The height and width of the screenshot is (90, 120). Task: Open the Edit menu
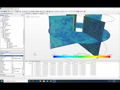click(x=3, y=10)
